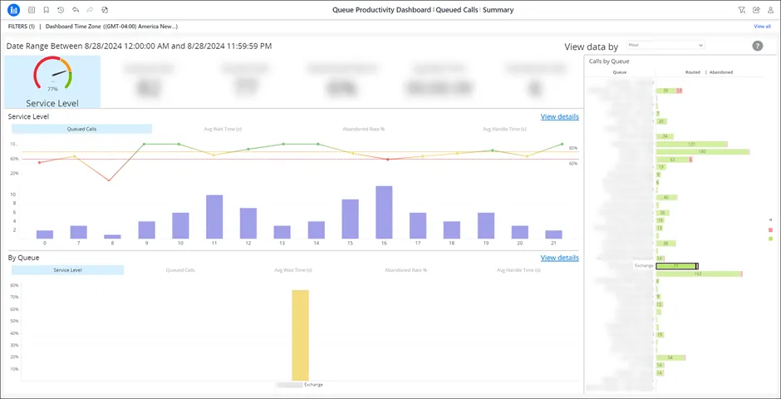Select Avg Wait Time (s) tab in Service Level section
The image size is (781, 399).
(x=223, y=129)
